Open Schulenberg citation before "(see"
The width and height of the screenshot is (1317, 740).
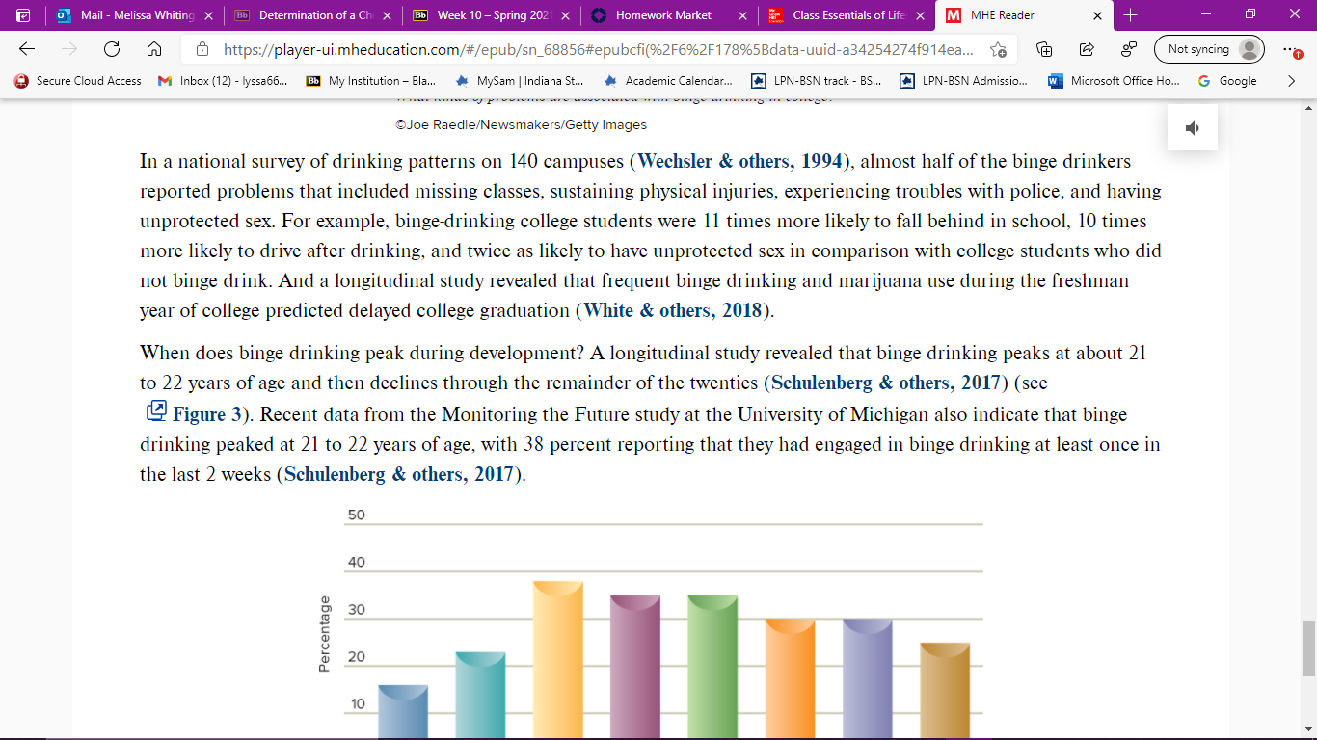(x=885, y=383)
